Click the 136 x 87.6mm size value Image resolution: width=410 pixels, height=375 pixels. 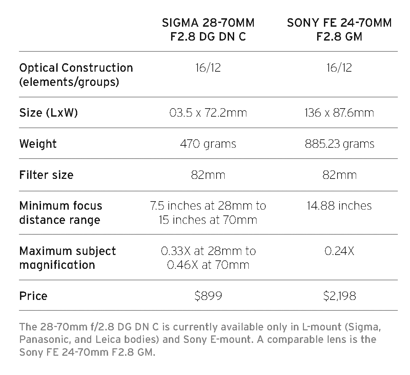pos(340,113)
